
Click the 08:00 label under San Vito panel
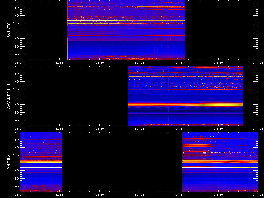(x=99, y=63)
